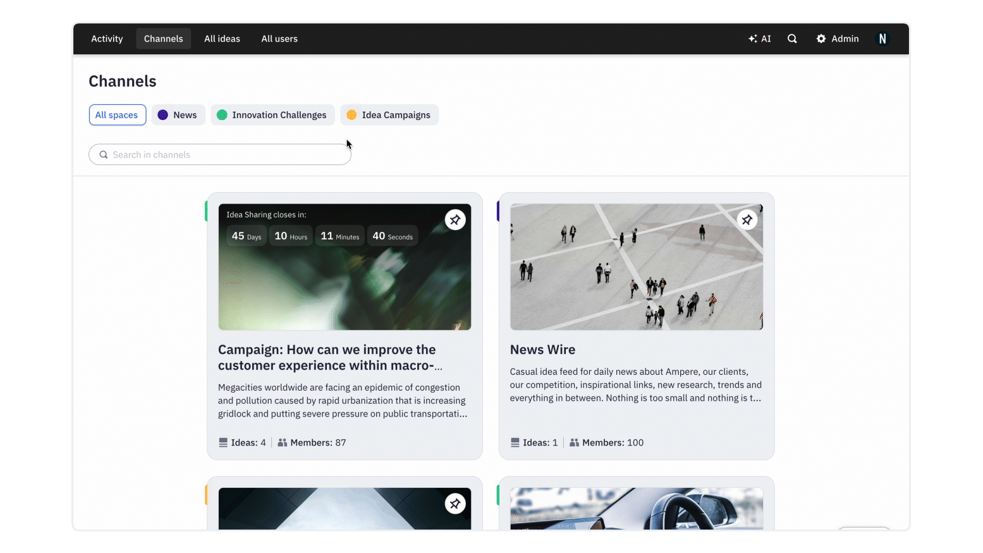
Task: Pin the Campaign customer experience channel
Action: point(455,220)
